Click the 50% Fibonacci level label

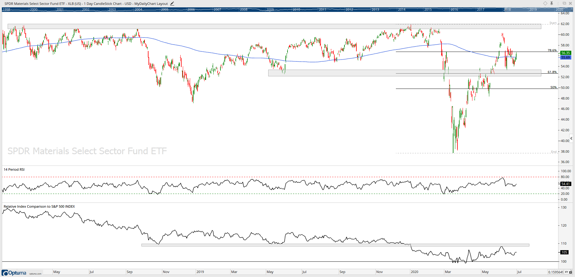pos(554,87)
